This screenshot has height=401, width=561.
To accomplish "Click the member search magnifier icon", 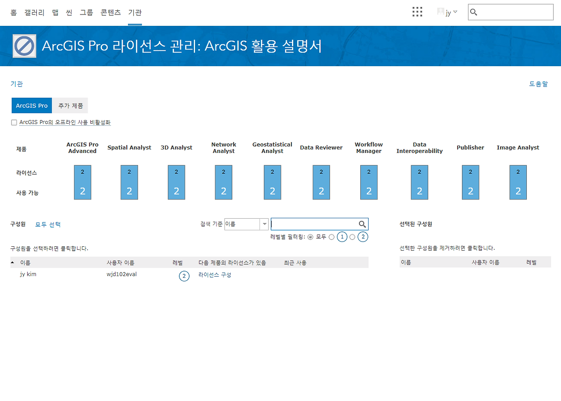I will click(x=362, y=224).
